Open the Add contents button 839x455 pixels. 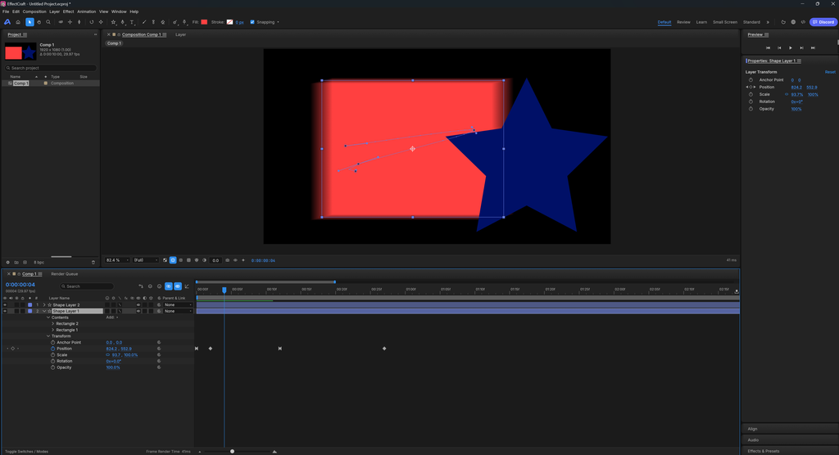(111, 318)
